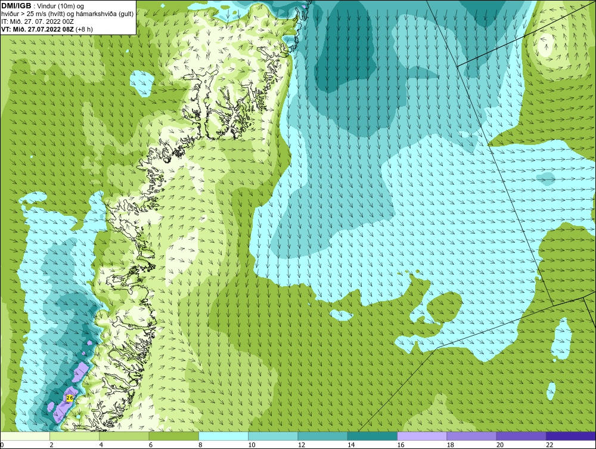Click the 22+ m/s deep indigo legend swatch
The image size is (596, 449).
coord(570,436)
